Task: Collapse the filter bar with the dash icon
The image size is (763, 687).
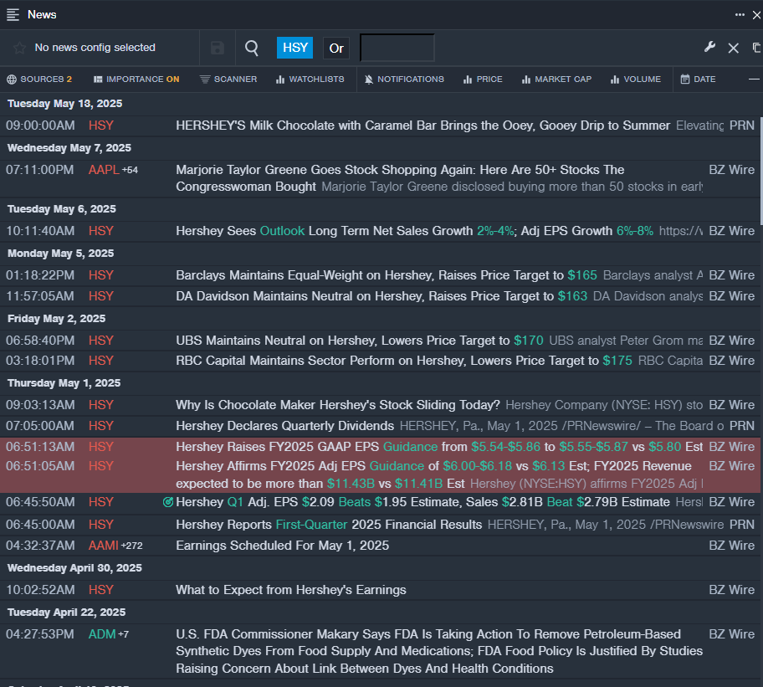Action: click(x=754, y=79)
